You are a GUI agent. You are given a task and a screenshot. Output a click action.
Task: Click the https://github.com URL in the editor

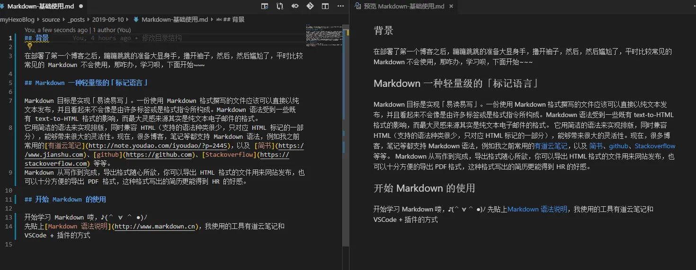pos(159,155)
